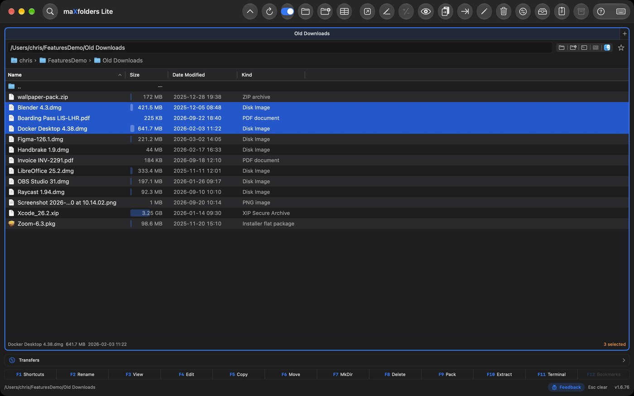
Task: Click the copy files toolbar icon
Action: (445, 11)
